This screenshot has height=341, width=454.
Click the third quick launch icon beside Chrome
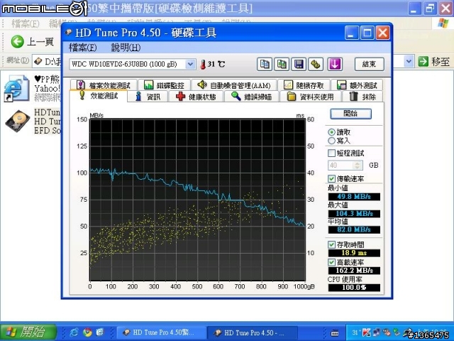point(100,332)
